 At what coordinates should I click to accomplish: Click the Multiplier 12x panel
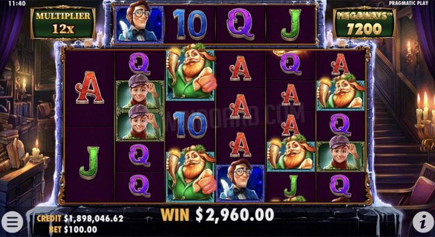tap(63, 23)
